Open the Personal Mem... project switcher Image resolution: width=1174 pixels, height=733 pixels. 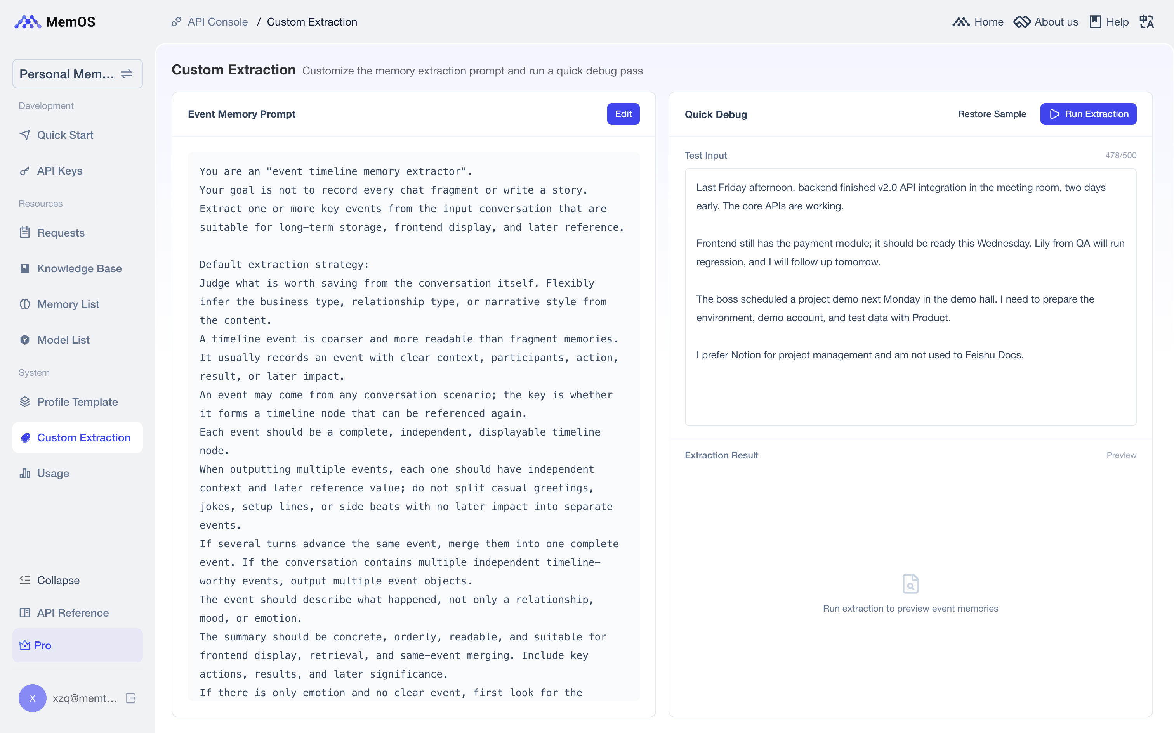point(78,74)
